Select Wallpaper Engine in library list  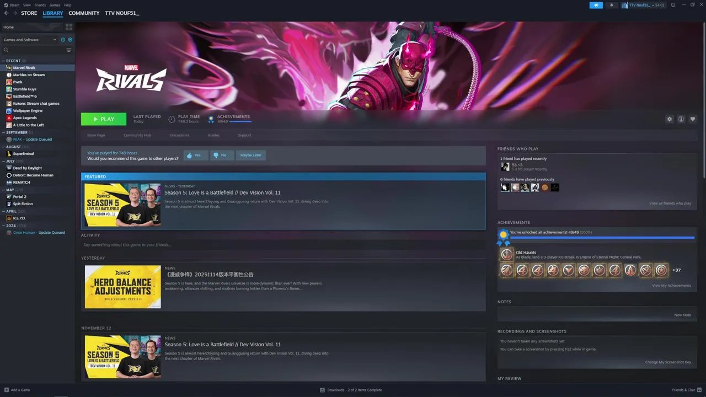(x=28, y=111)
